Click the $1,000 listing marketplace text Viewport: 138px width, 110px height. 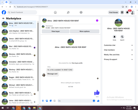[58, 28]
